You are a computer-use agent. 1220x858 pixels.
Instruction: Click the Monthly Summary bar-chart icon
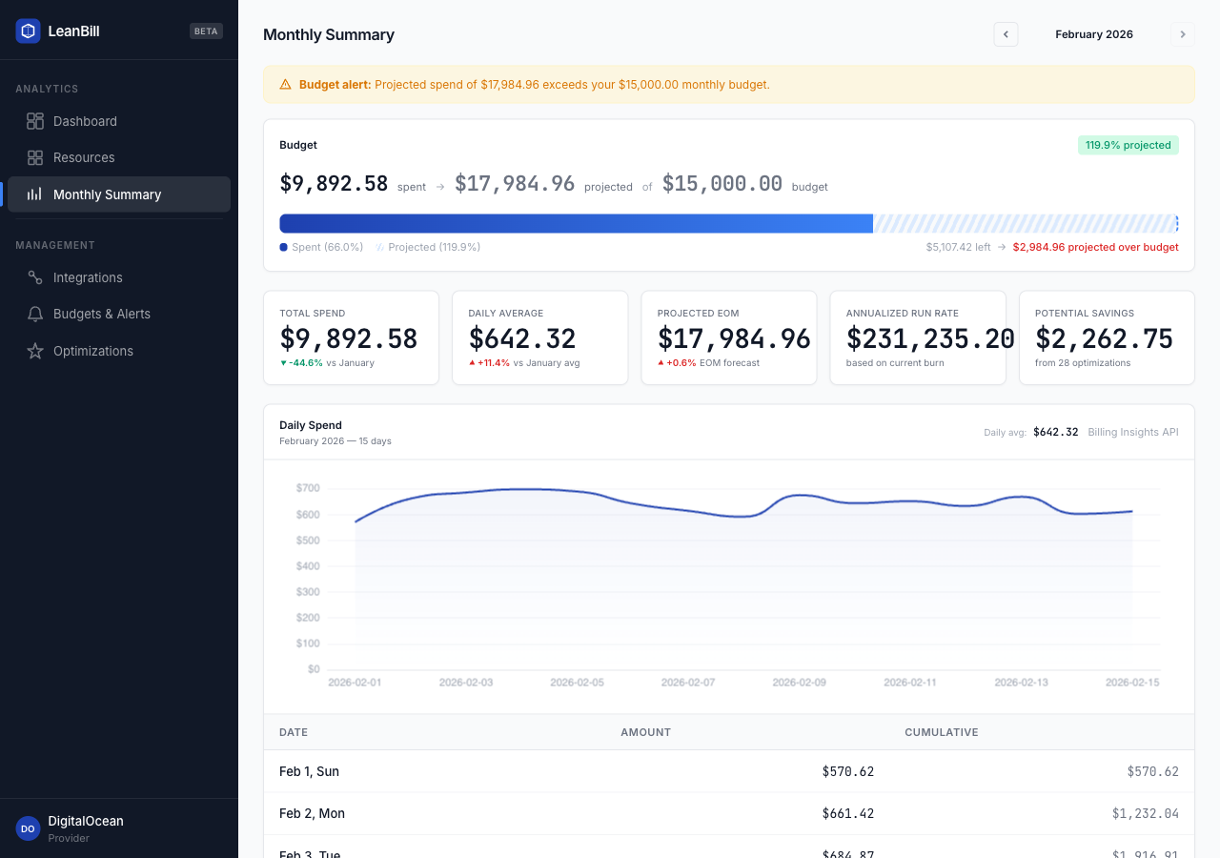[x=35, y=194]
